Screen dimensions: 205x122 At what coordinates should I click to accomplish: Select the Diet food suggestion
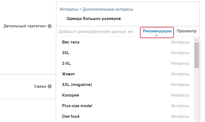126,116
